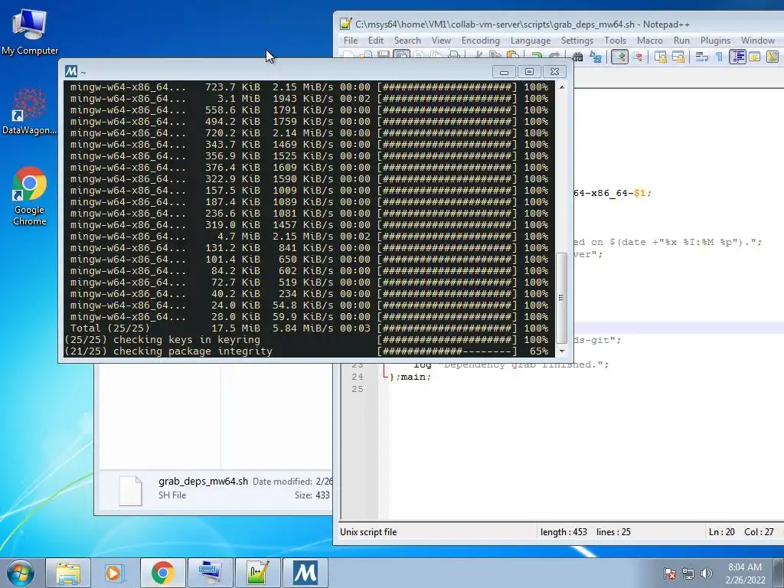This screenshot has height=588, width=784.
Task: Select the Google Chrome desktop shortcut
Action: 30,195
